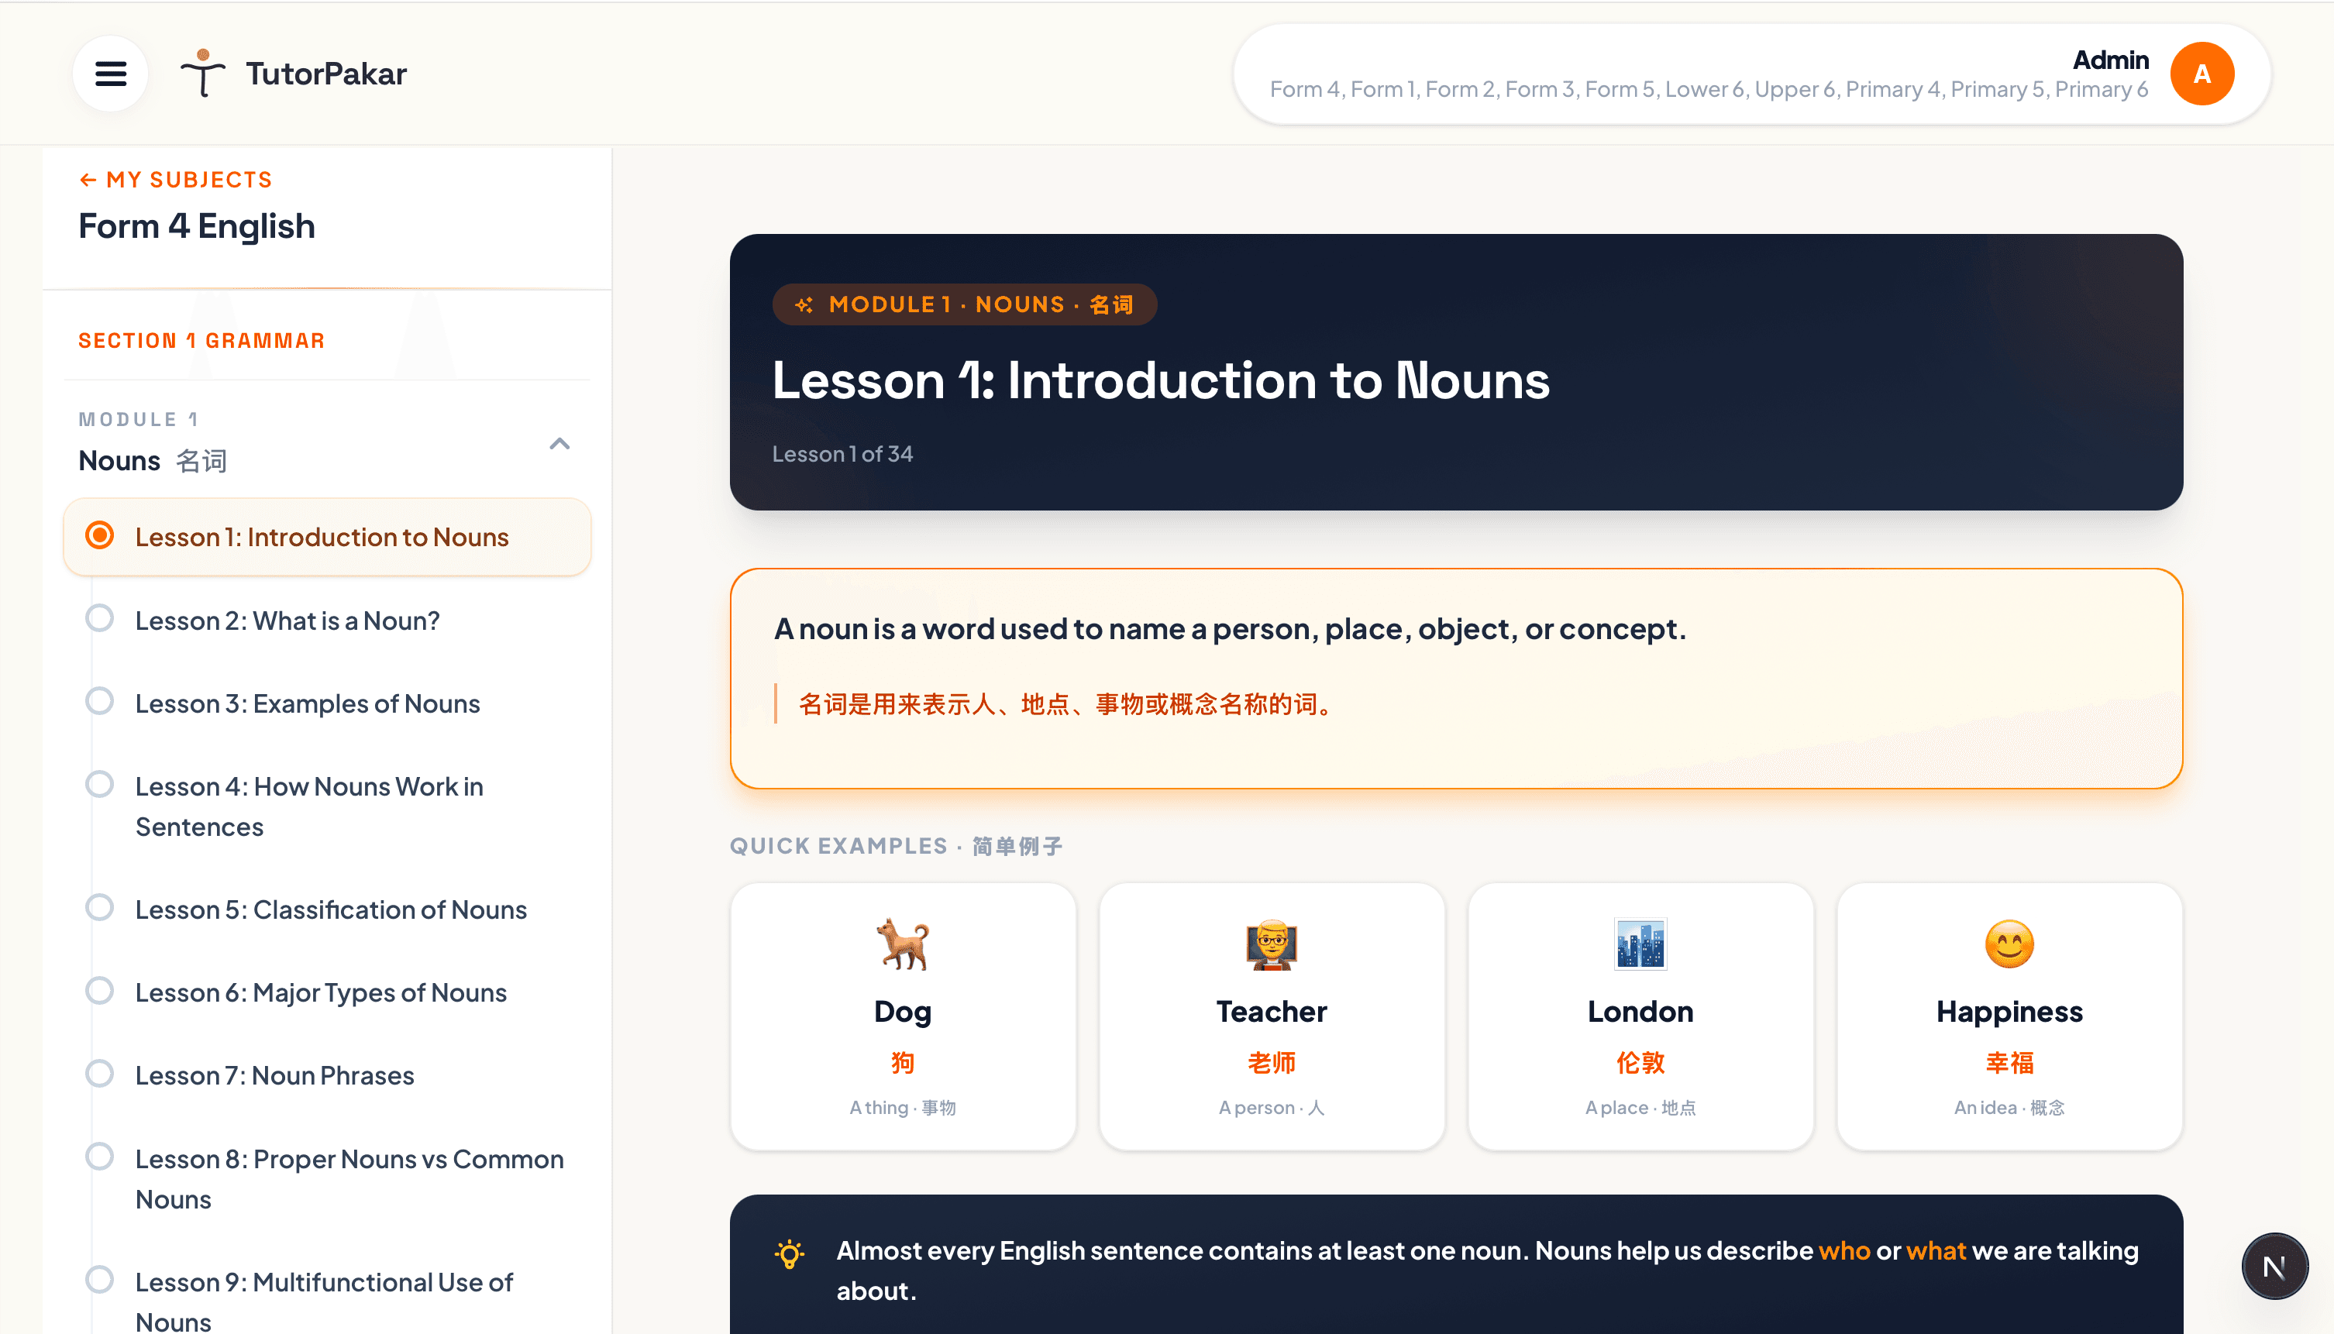Collapse the Nouns module lesson list
Viewport: 2334px width, 1334px height.
560,445
